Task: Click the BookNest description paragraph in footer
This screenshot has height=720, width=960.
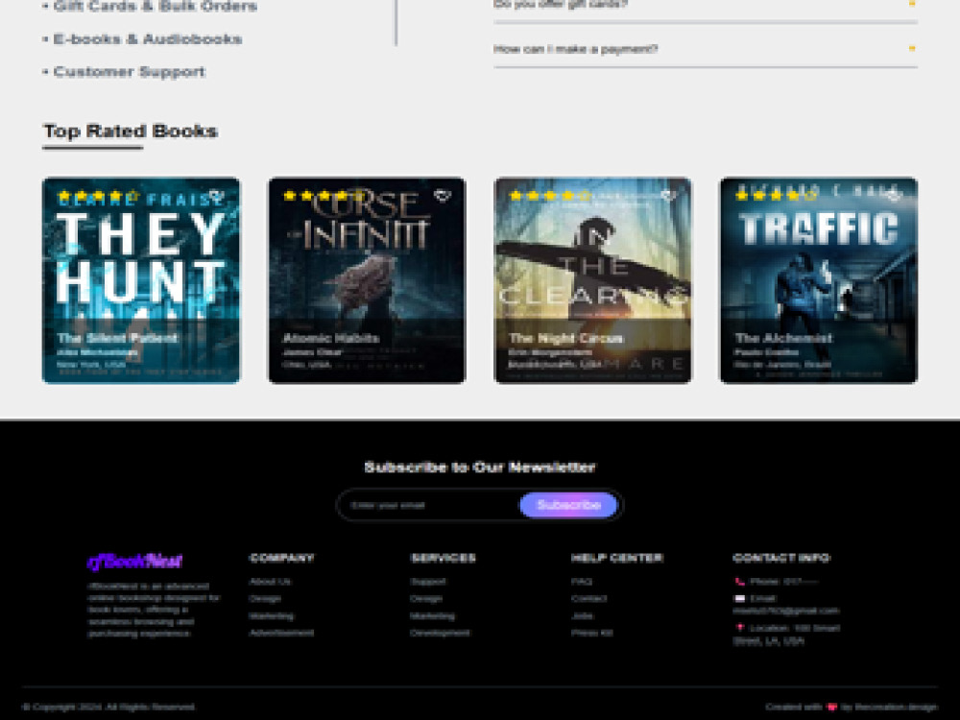Action: [x=153, y=610]
